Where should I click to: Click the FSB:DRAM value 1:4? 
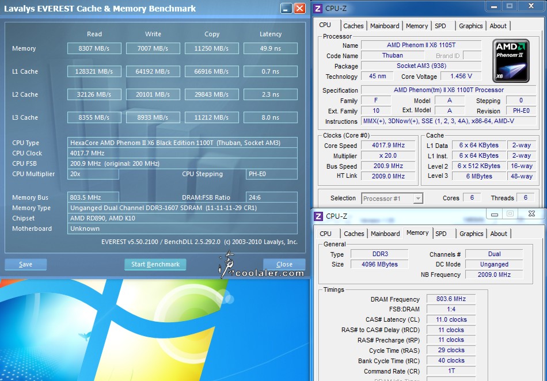click(x=451, y=309)
